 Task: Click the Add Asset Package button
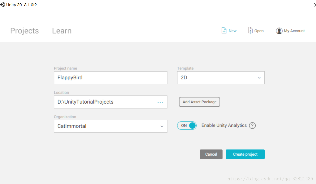[x=200, y=102]
